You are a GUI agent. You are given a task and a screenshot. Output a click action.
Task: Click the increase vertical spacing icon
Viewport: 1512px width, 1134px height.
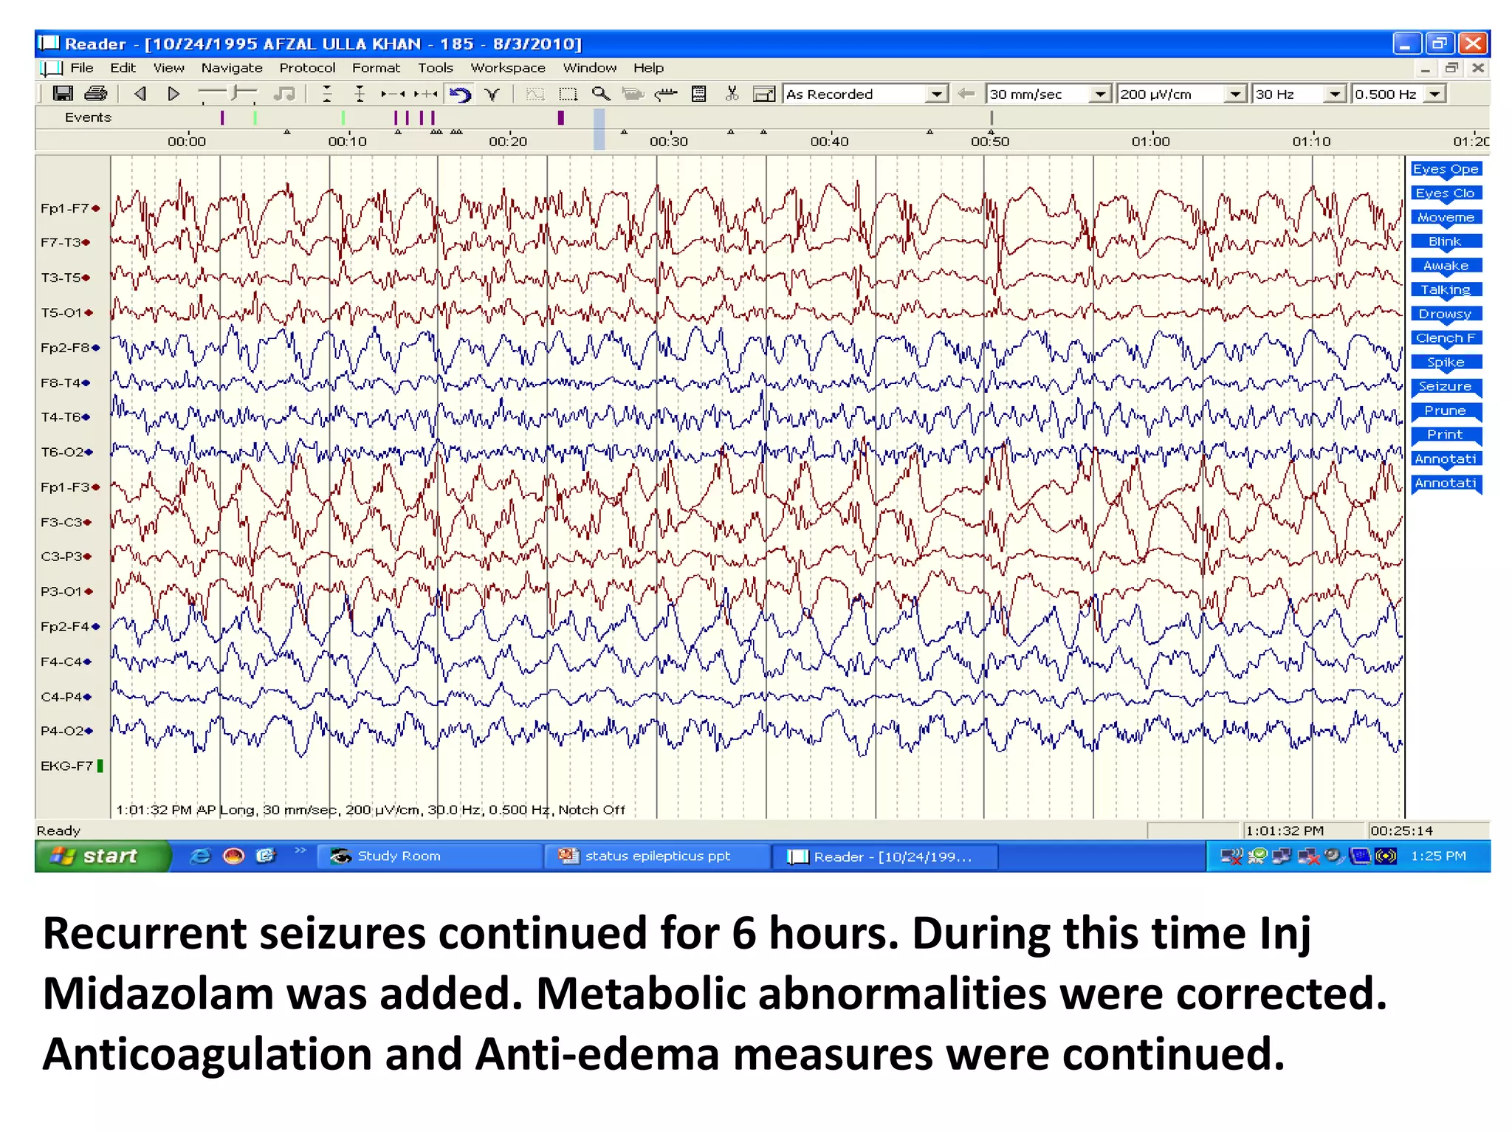[x=360, y=94]
